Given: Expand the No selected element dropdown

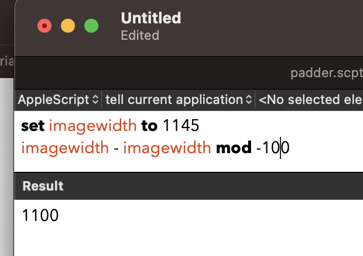Looking at the screenshot, I should pos(310,99).
